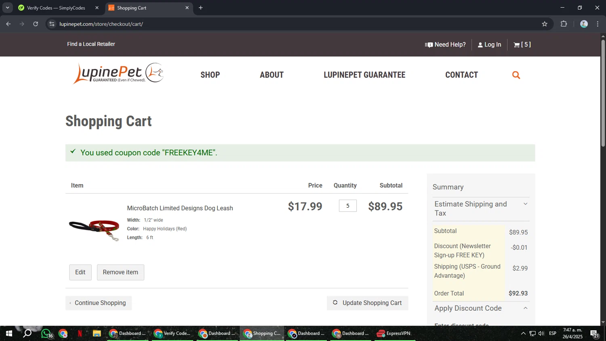Open the orange search magnifier icon
The image size is (606, 341).
[516, 75]
